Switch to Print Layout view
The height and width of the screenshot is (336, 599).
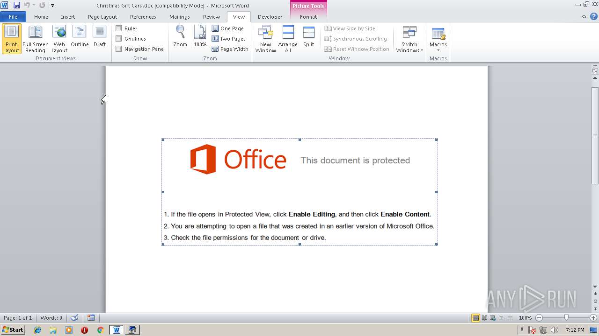12,39
